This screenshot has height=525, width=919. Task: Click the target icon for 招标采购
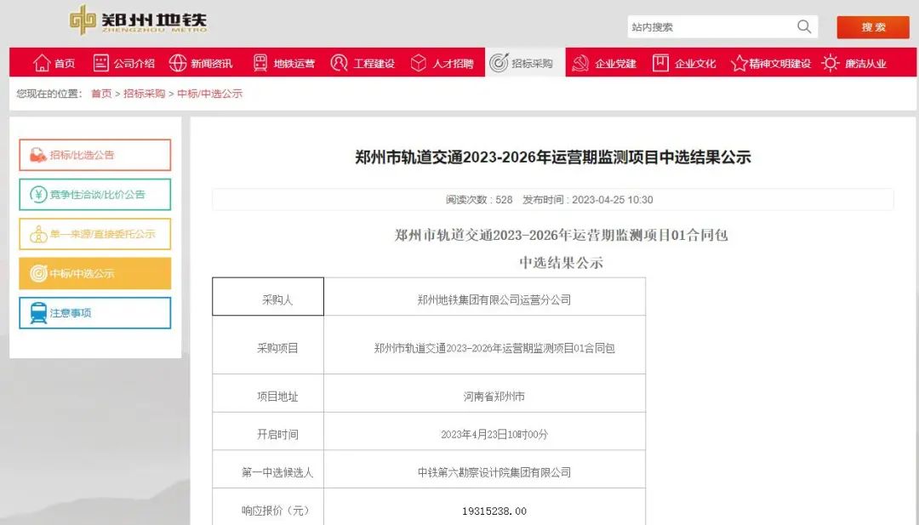pyautogui.click(x=499, y=63)
